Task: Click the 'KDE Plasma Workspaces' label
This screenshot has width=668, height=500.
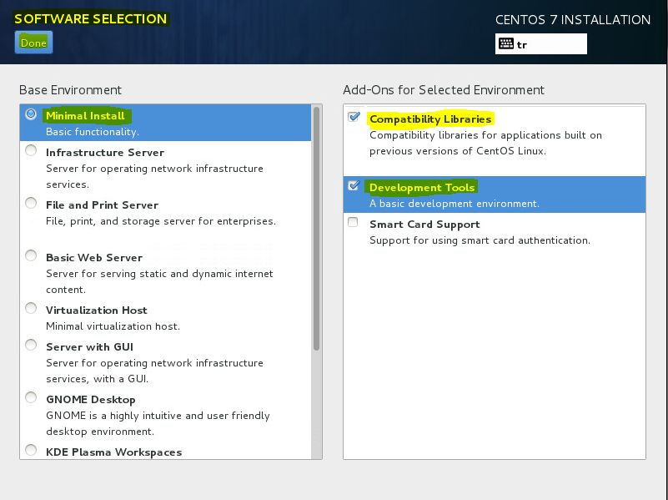Action: pos(113,452)
